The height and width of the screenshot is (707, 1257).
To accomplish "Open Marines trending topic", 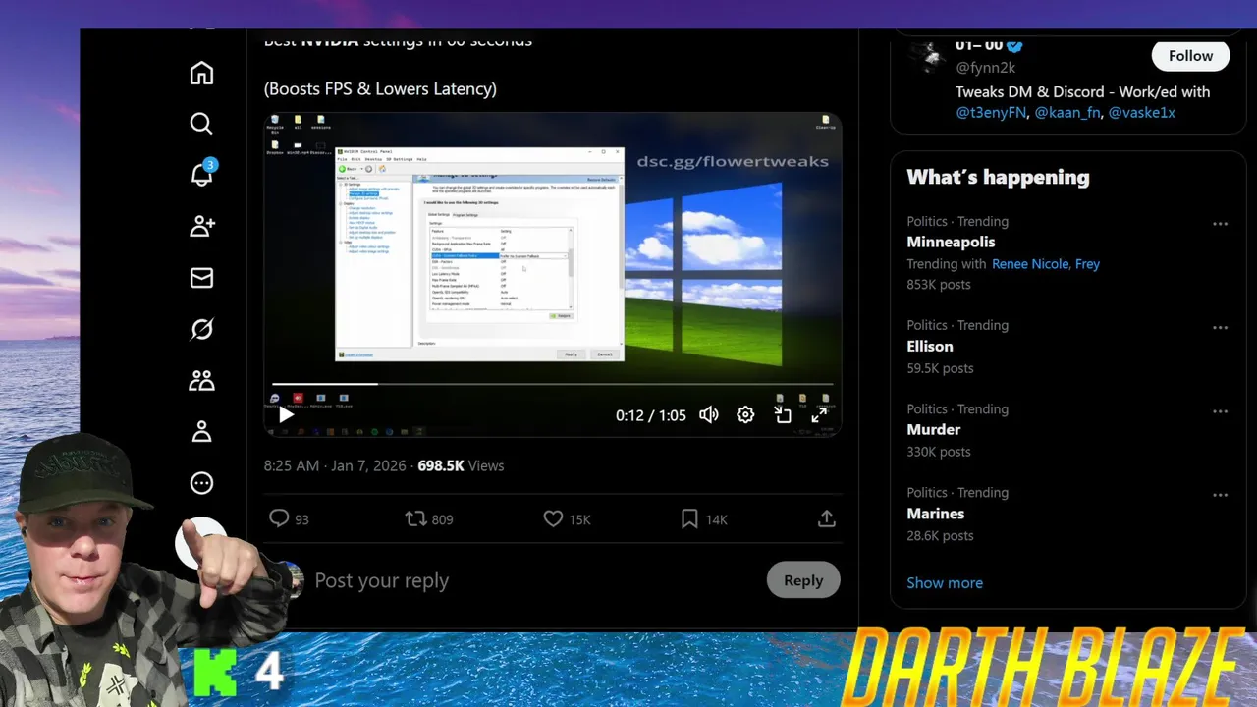I will click(x=936, y=514).
